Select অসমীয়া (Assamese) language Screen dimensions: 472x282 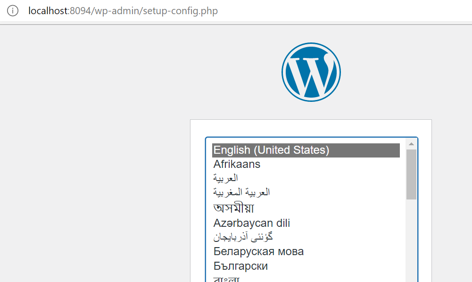coord(306,208)
